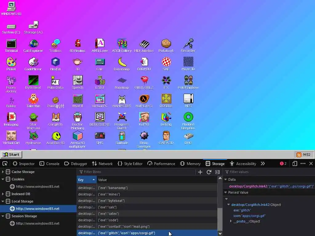Open the WINDOWS 93 computer icon
This screenshot has height=236, width=315.
(11, 9)
